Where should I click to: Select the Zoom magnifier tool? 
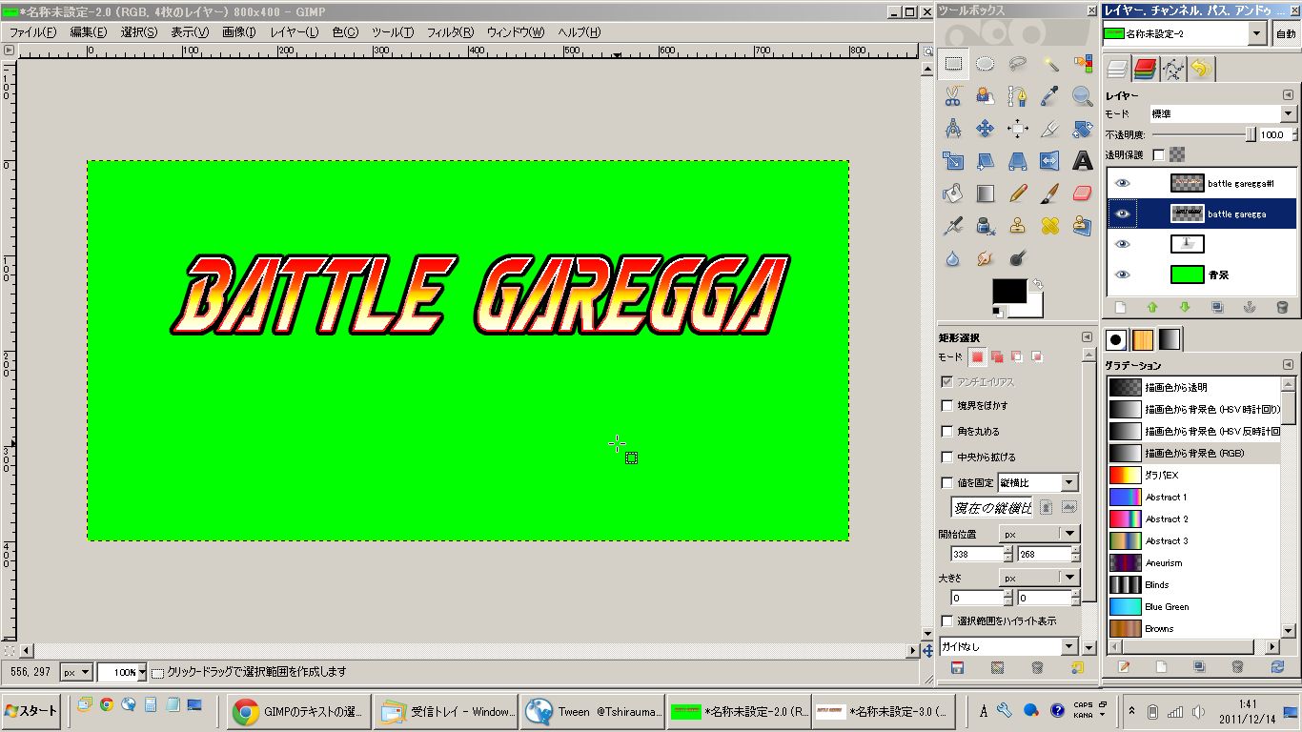point(1083,96)
